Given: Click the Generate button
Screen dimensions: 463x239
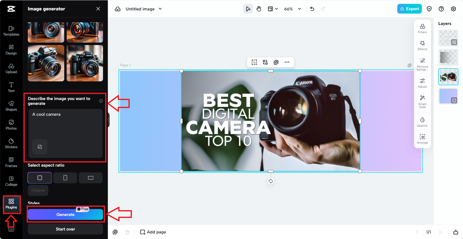Looking at the screenshot, I should [x=65, y=214].
